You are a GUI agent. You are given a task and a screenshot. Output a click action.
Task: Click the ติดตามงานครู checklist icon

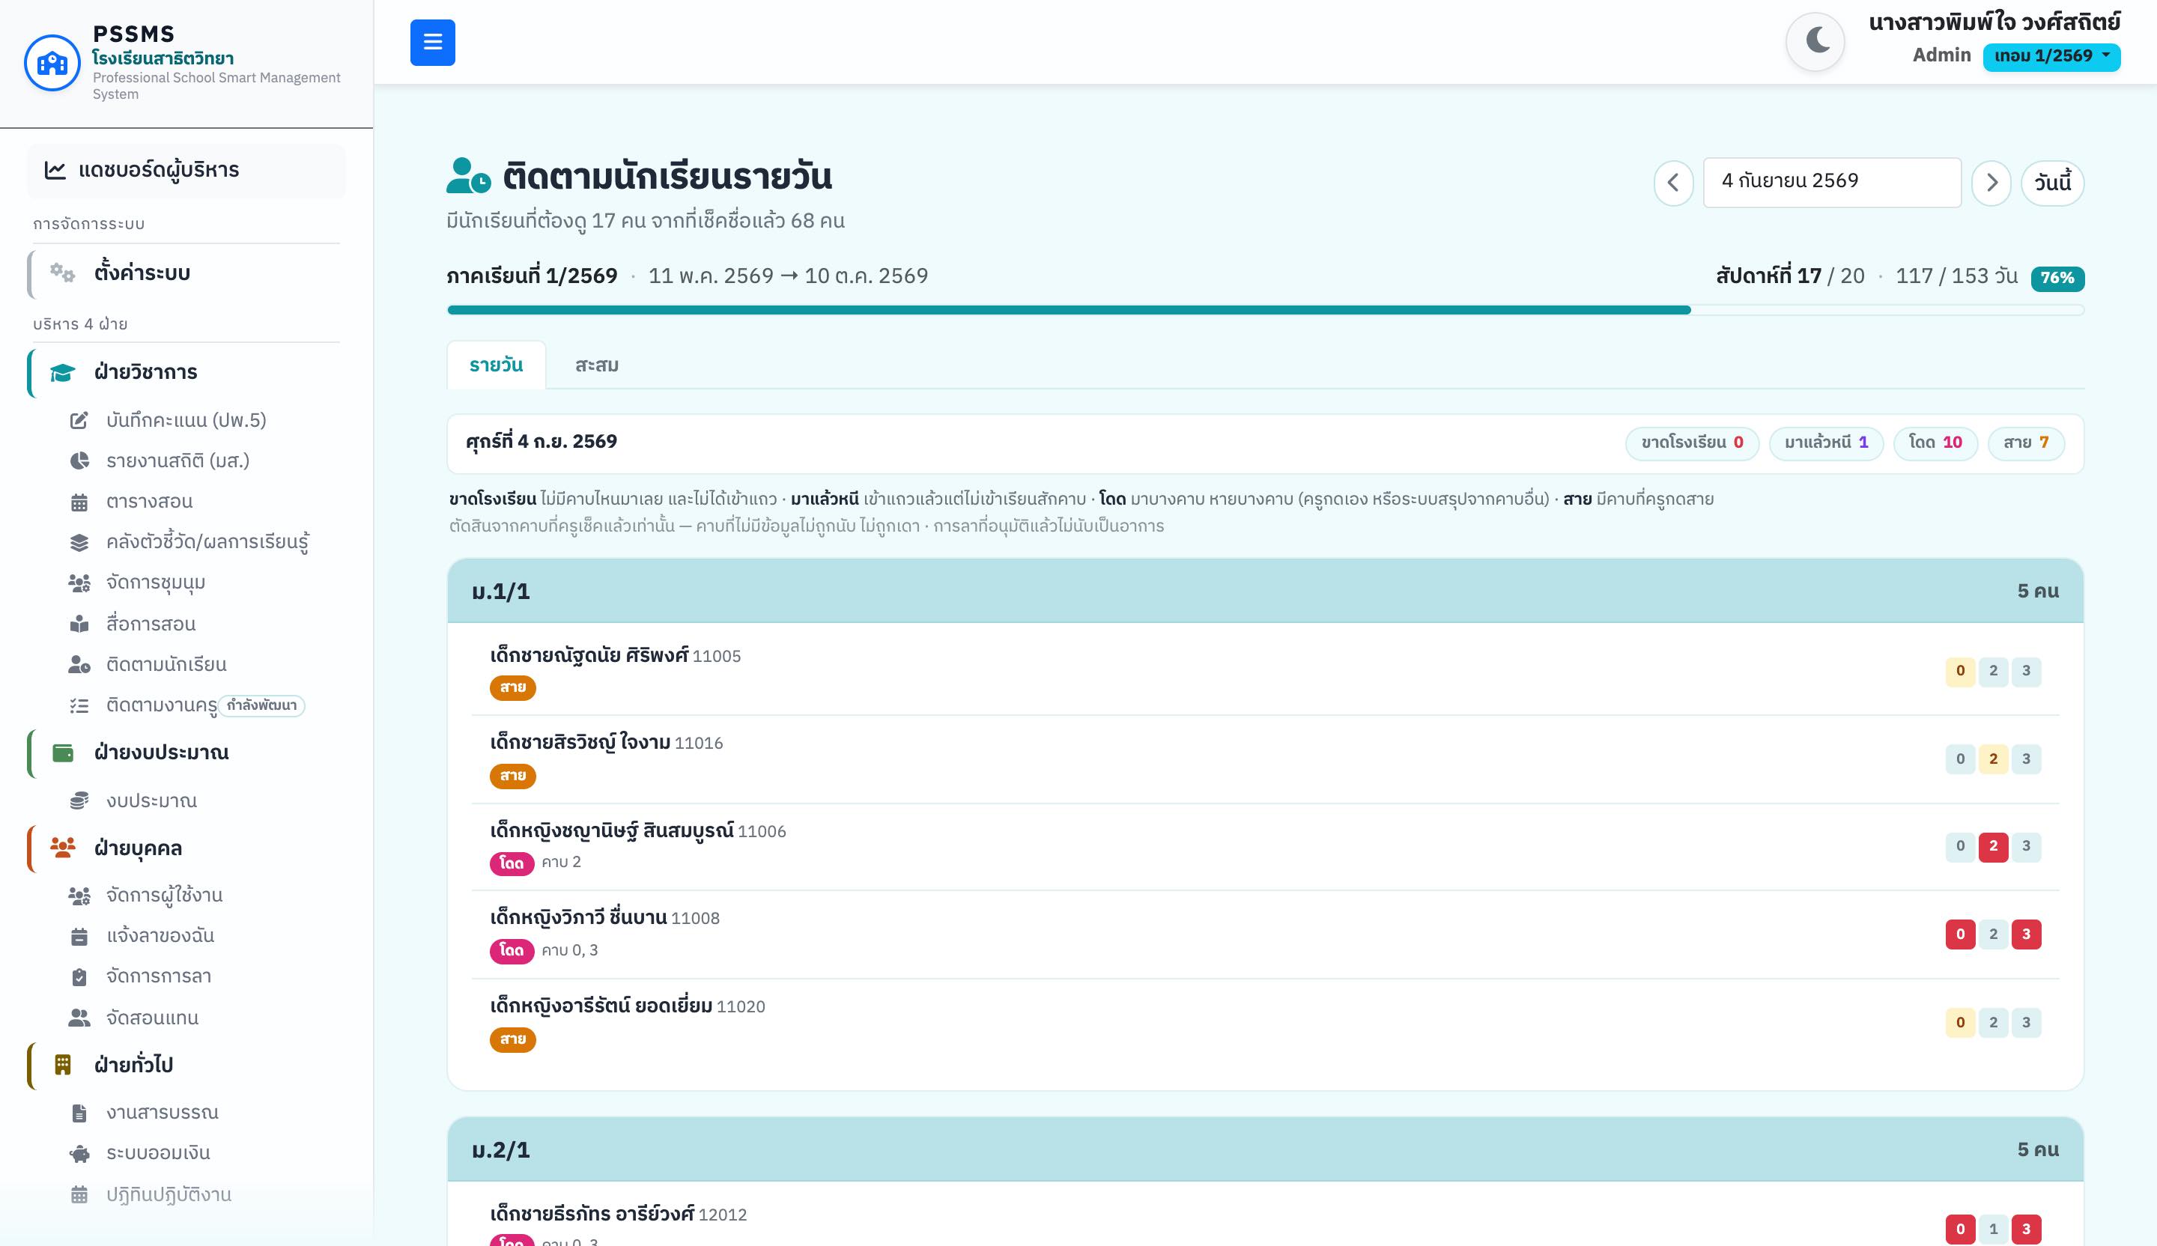coord(79,705)
